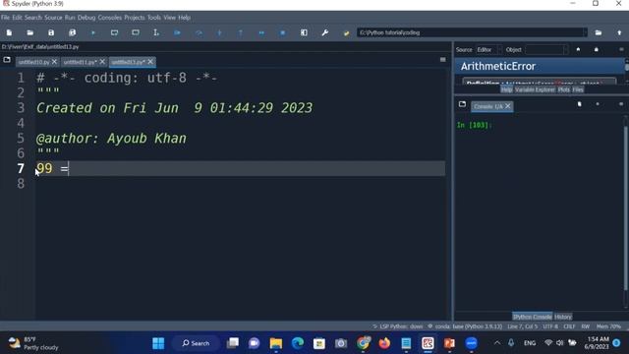Click the Step return up-arrow icon

240,32
